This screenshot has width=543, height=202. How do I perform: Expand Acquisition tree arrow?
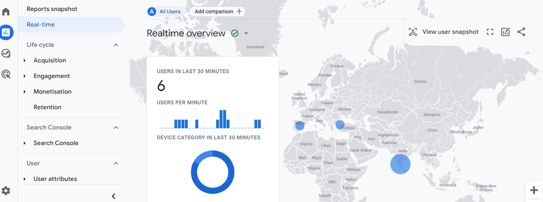(25, 60)
